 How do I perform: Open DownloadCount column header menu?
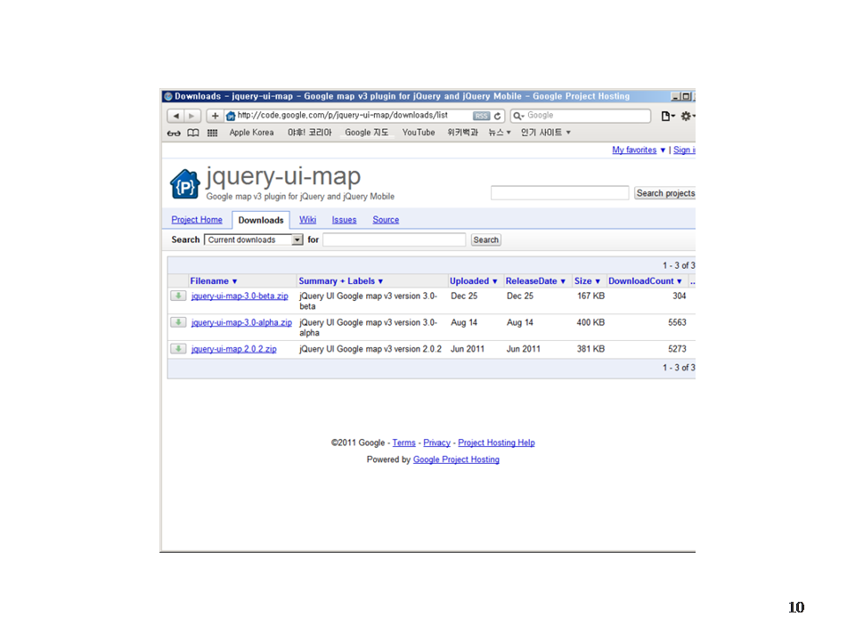pyautogui.click(x=645, y=281)
